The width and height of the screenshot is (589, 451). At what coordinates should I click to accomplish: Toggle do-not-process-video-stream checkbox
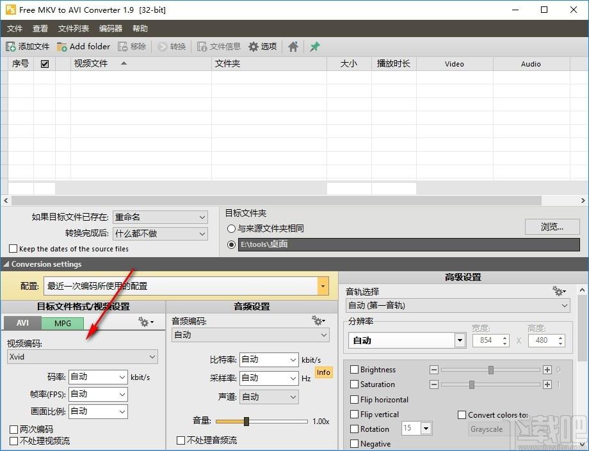click(13, 441)
